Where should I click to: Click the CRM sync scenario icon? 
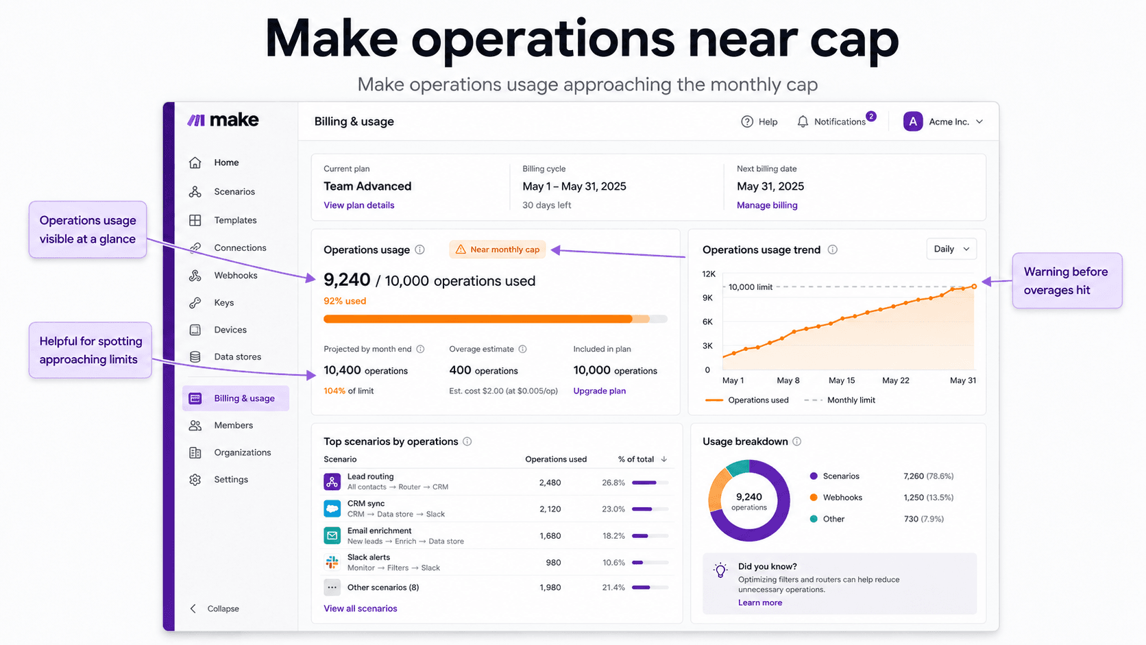pos(332,509)
